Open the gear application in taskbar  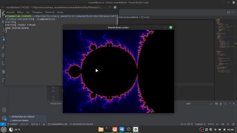pyautogui.click(x=136, y=129)
